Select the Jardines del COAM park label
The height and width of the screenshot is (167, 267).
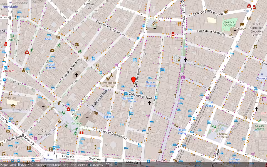pos(229,24)
